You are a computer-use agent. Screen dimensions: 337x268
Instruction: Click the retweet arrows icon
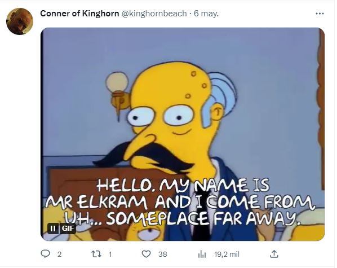[96, 254]
